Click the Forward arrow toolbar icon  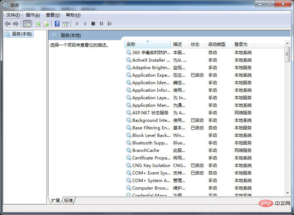click(x=16, y=24)
